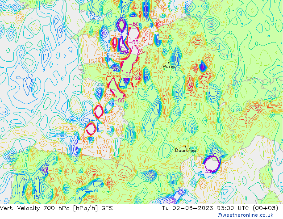
Task: Click the -30 contour label on the right
Action: pyautogui.click(x=246, y=119)
